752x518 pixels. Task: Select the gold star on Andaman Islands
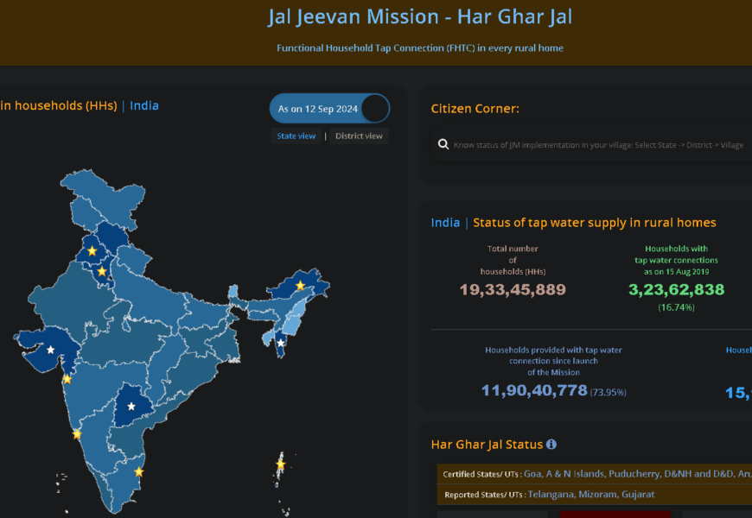281,464
